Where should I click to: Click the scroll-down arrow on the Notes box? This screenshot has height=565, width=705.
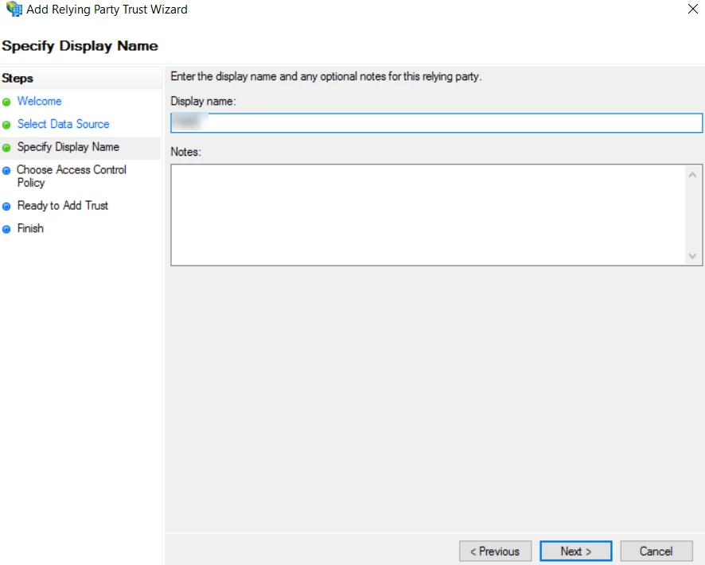tap(693, 257)
